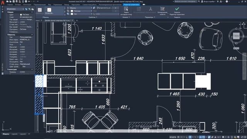Click the annotation scale icon in status bar
The height and width of the screenshot is (139, 247).
pyautogui.click(x=215, y=137)
